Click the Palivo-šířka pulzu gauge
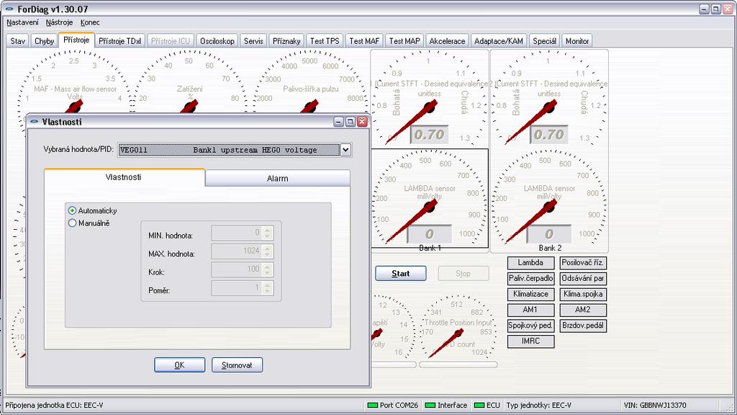The width and height of the screenshot is (737, 415). [310, 82]
